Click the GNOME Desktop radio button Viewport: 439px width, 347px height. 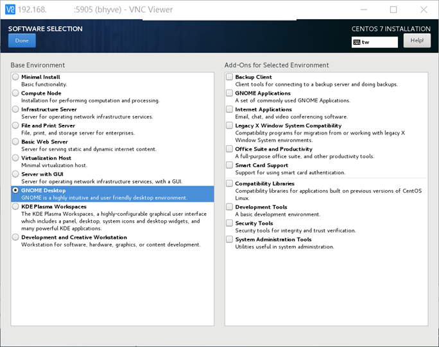tap(15, 190)
